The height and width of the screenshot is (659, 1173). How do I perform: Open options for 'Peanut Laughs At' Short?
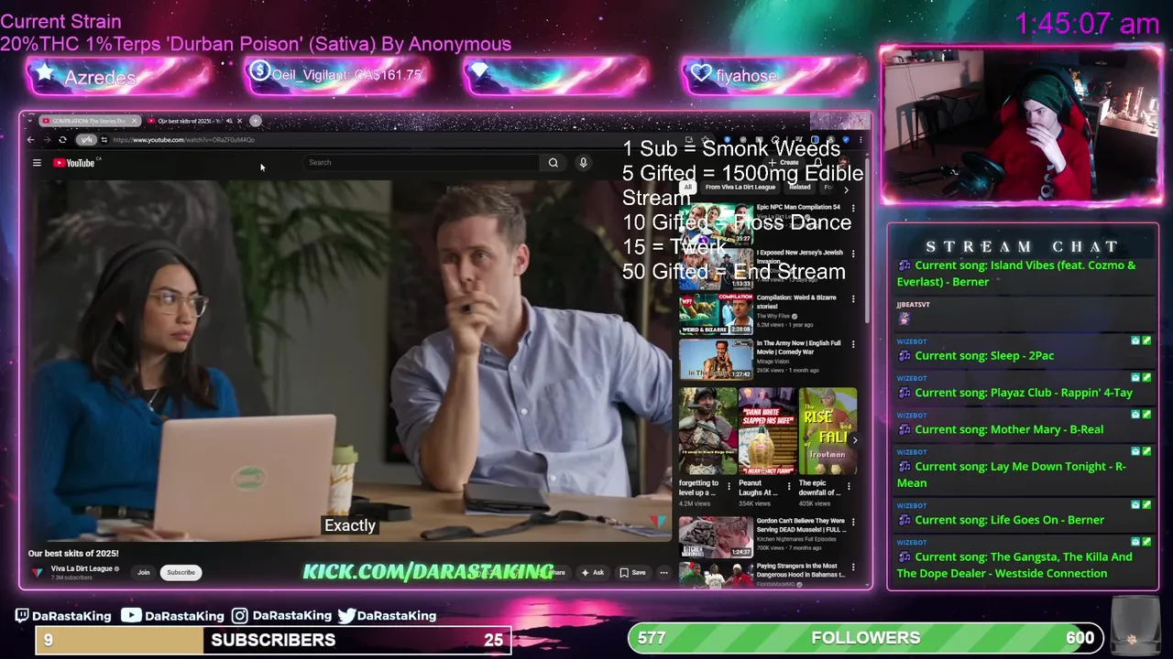(x=789, y=486)
